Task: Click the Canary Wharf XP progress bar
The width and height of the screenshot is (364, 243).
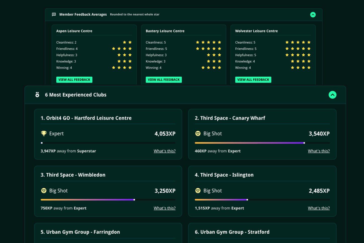Action: click(262, 143)
